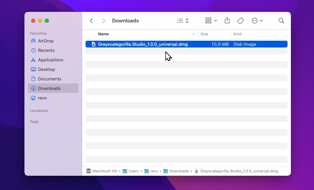Screen dimensions: 314x190
Task: Open the list view switcher
Action: tap(183, 21)
